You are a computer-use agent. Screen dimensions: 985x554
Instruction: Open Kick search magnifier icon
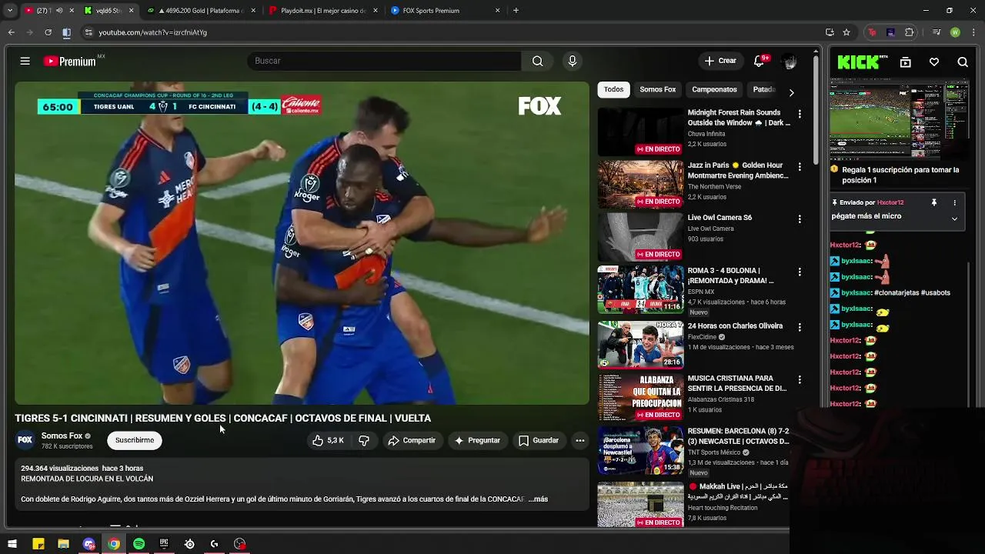[x=963, y=62]
